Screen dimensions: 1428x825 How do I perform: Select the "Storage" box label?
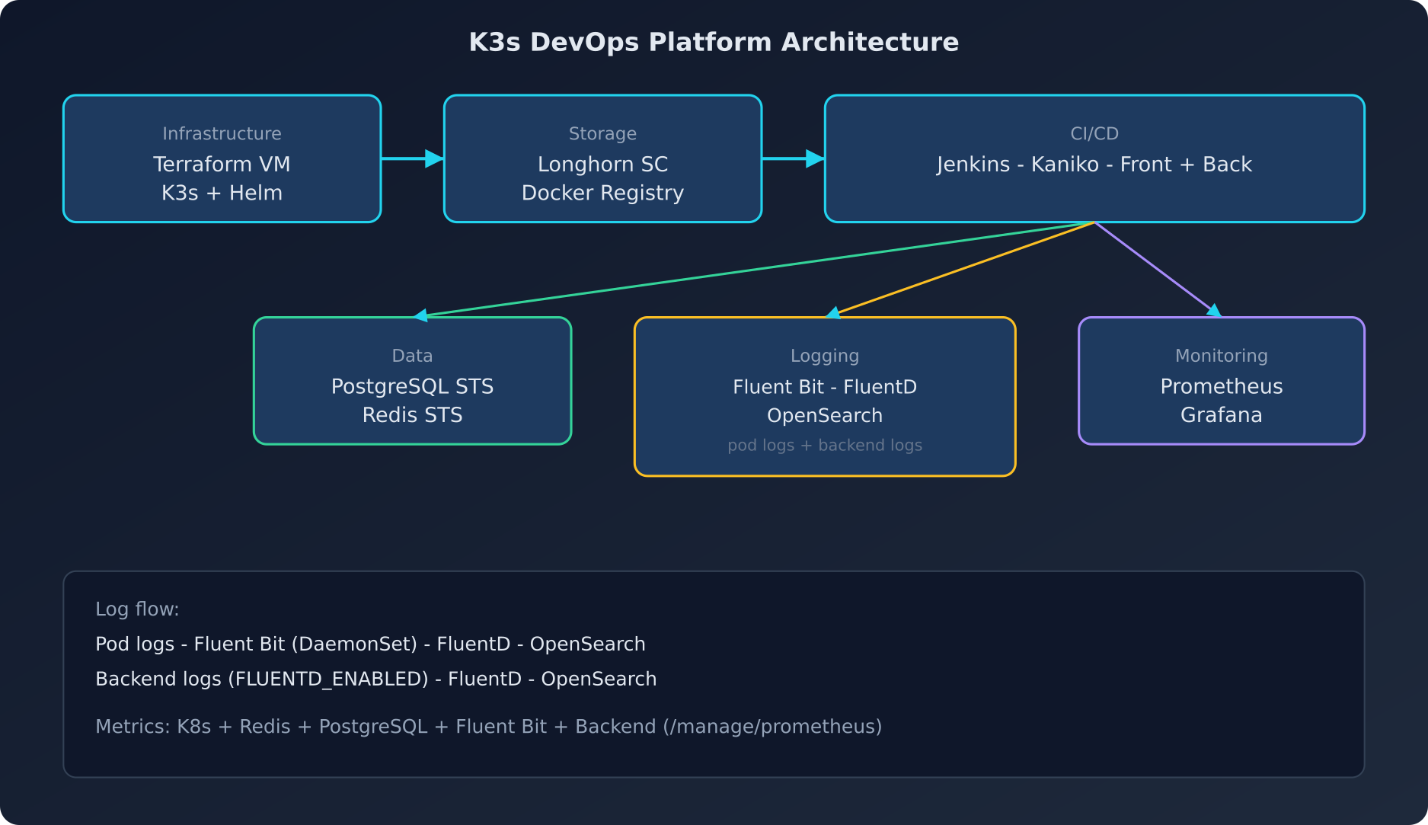point(602,134)
